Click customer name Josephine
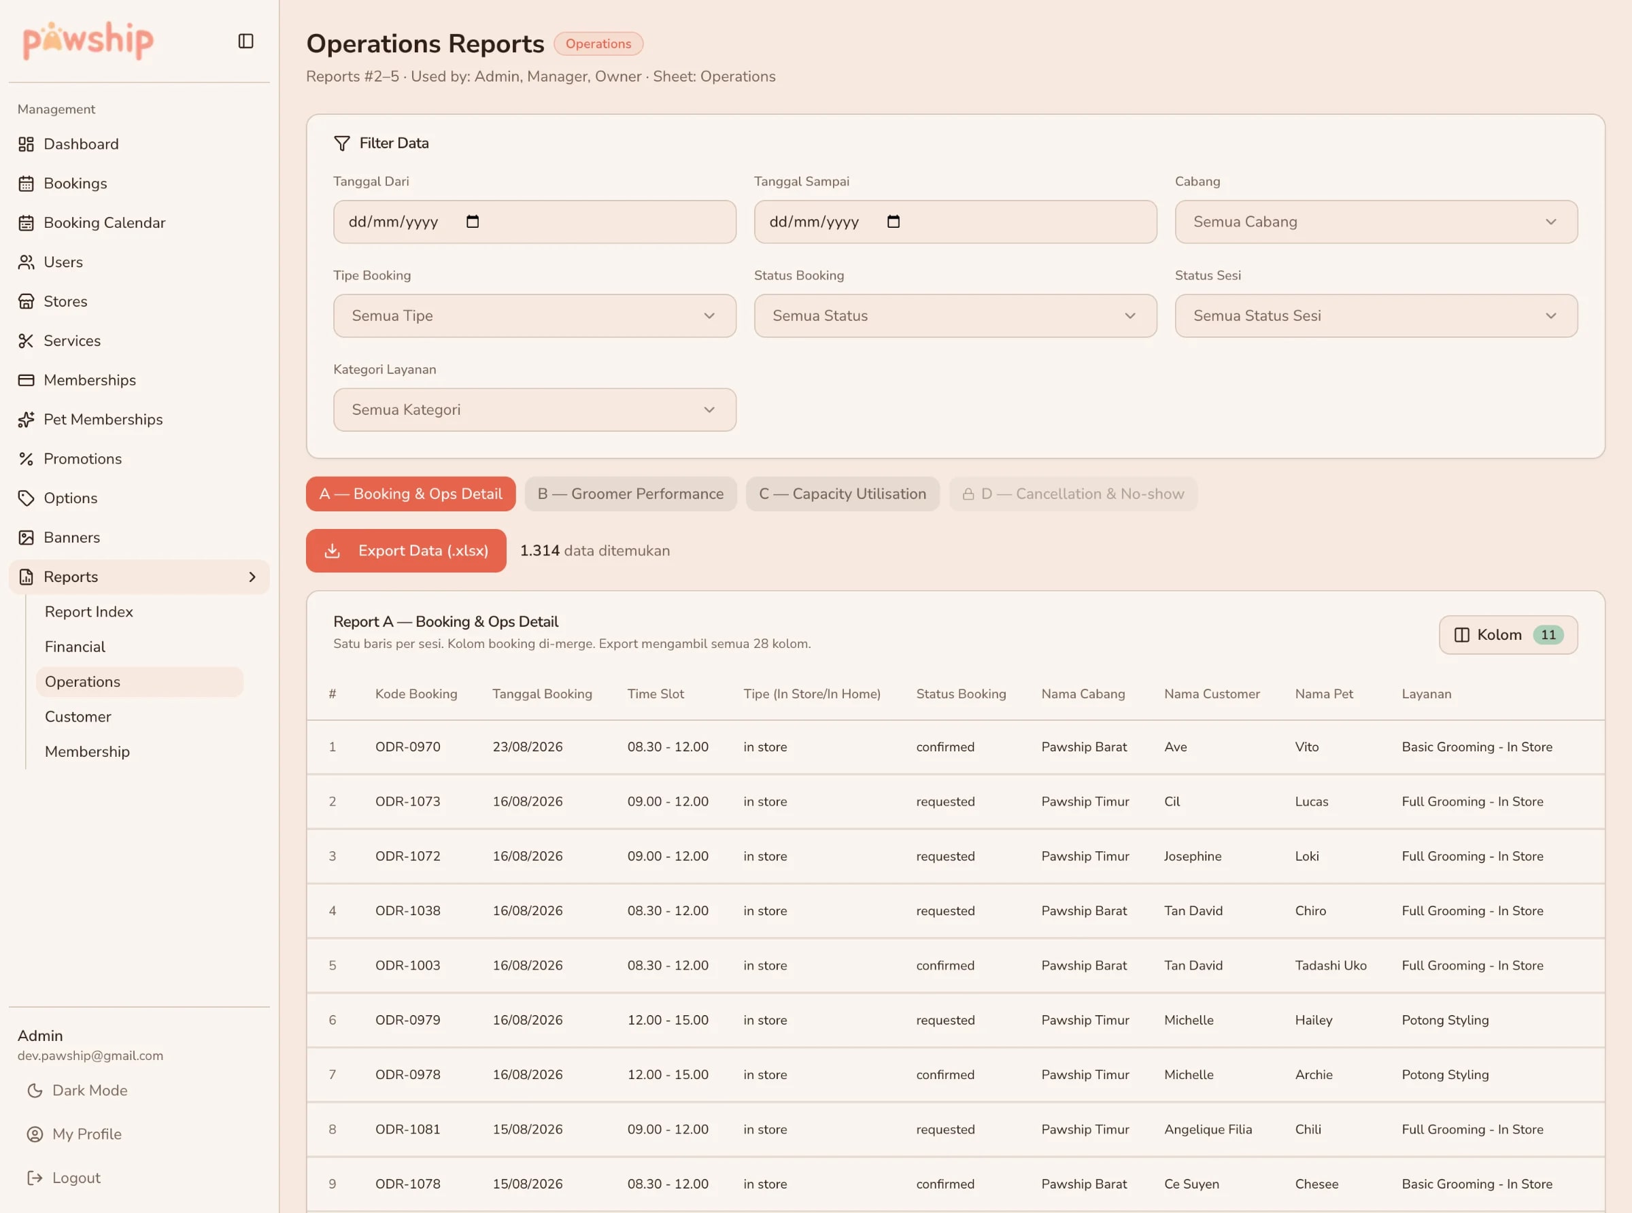The width and height of the screenshot is (1632, 1213). (1192, 856)
